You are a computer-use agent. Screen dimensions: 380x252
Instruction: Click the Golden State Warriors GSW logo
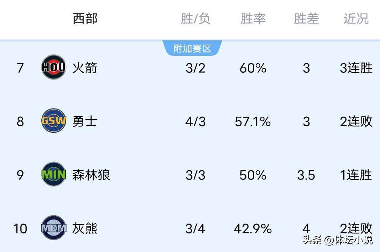pyautogui.click(x=54, y=121)
